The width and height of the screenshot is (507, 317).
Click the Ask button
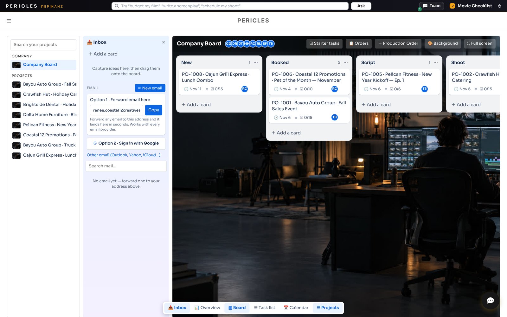click(361, 6)
